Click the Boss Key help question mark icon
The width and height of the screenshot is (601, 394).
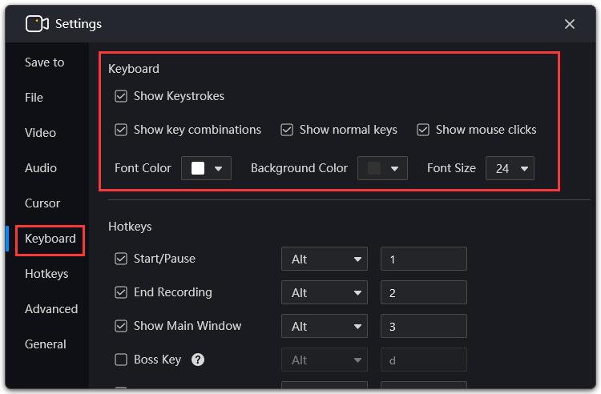point(198,360)
